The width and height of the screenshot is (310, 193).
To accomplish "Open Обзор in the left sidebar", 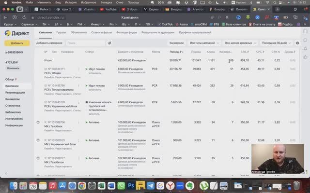I will (10, 79).
